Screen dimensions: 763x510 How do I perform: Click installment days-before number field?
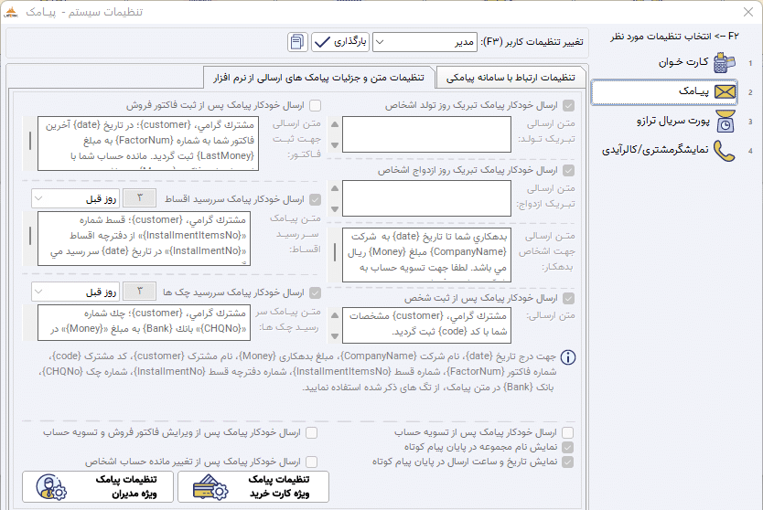coord(139,198)
